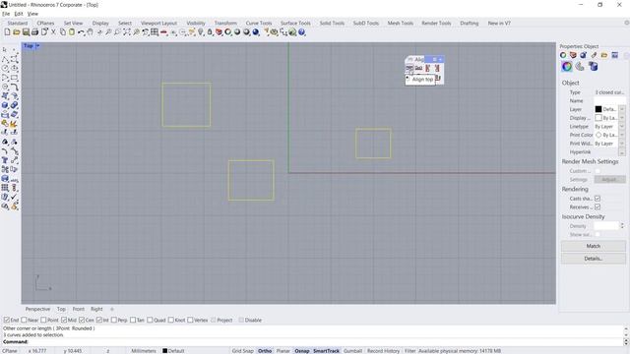The image size is (630, 354).
Task: Click the Undo arrow icon
Action: [81, 32]
